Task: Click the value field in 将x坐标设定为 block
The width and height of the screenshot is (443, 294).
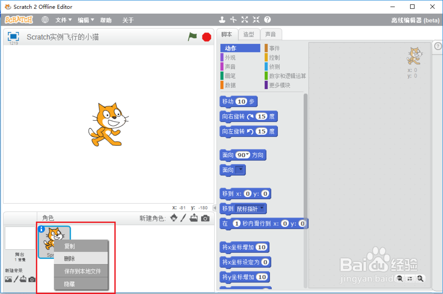Action: tap(265, 263)
